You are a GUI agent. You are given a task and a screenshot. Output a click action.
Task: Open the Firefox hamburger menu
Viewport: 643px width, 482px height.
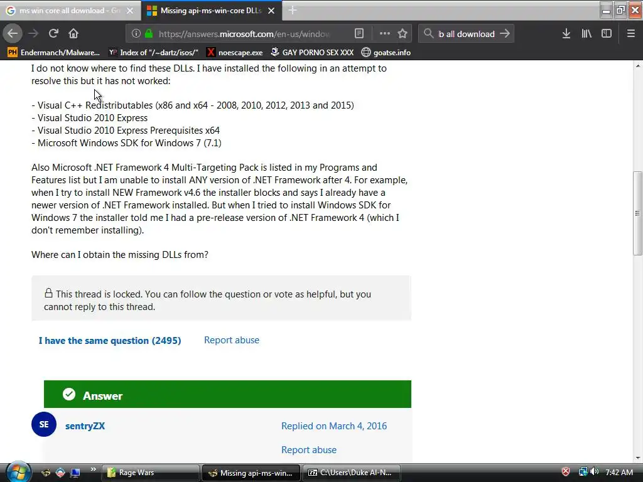[630, 34]
